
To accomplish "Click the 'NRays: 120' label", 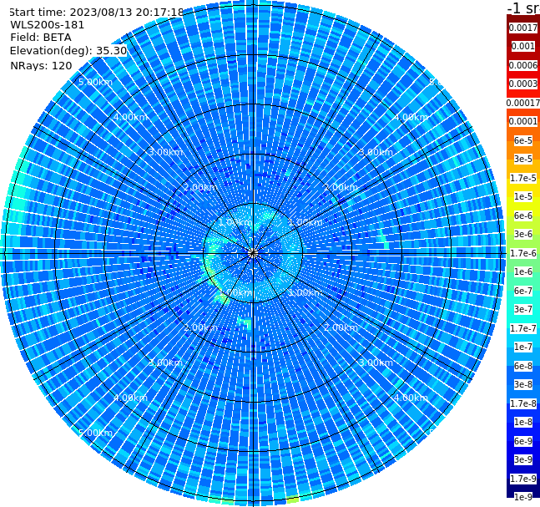I will pyautogui.click(x=41, y=65).
